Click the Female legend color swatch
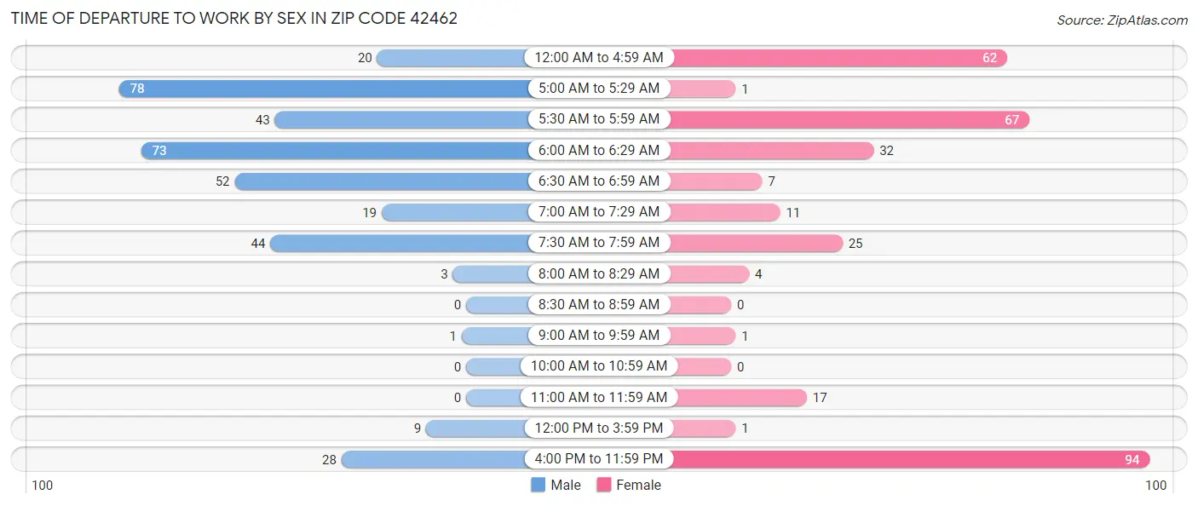The image size is (1198, 506). [x=604, y=485]
